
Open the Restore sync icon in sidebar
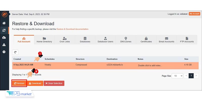tap(4, 30)
